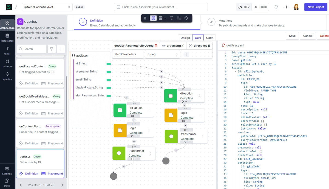Open the types sidebar section
The image size is (329, 189).
click(x=7, y=50)
